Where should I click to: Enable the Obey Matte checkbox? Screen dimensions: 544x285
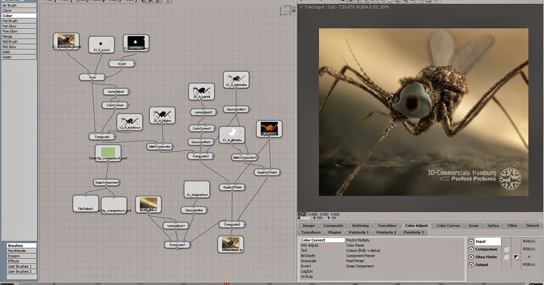point(506,257)
